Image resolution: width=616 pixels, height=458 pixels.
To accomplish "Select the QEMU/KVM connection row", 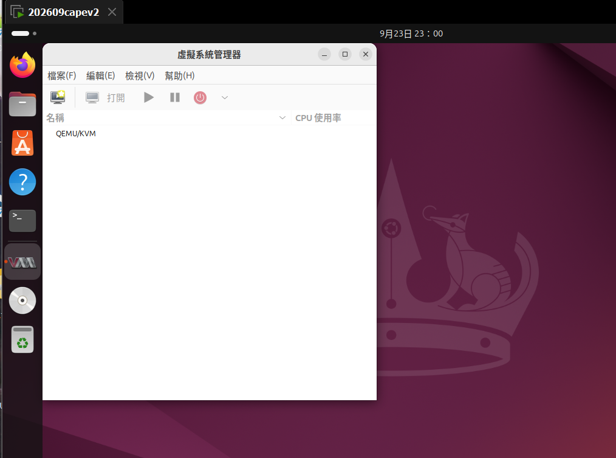I will tap(210, 134).
